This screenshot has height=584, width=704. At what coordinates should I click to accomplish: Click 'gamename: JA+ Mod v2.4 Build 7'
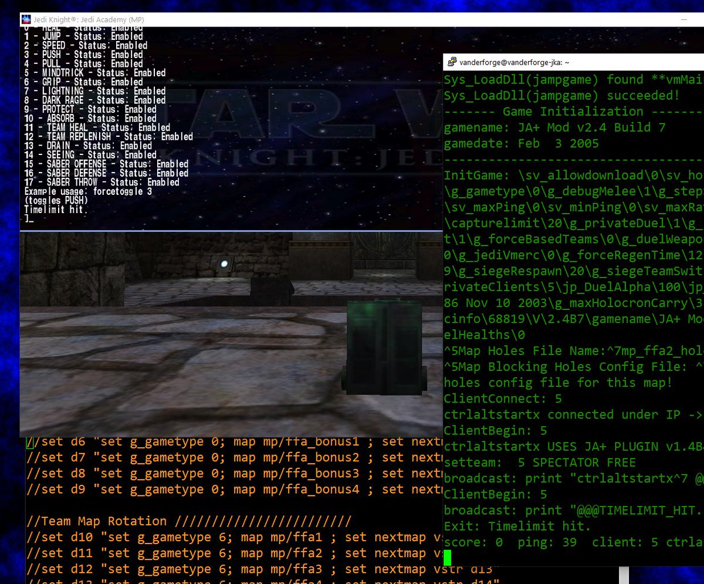click(555, 127)
